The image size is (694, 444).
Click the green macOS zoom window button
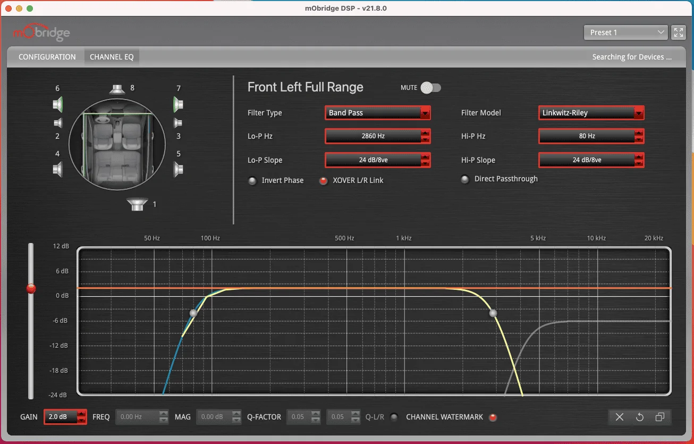(30, 9)
